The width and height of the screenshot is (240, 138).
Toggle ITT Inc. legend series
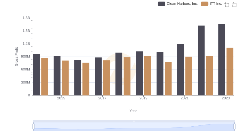tap(211, 4)
